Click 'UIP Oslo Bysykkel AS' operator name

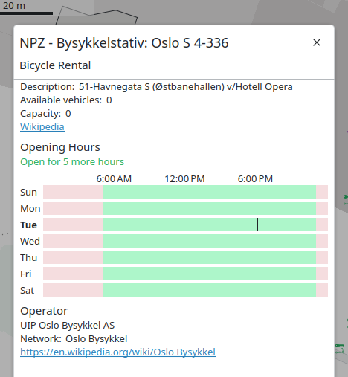pyautogui.click(x=68, y=325)
